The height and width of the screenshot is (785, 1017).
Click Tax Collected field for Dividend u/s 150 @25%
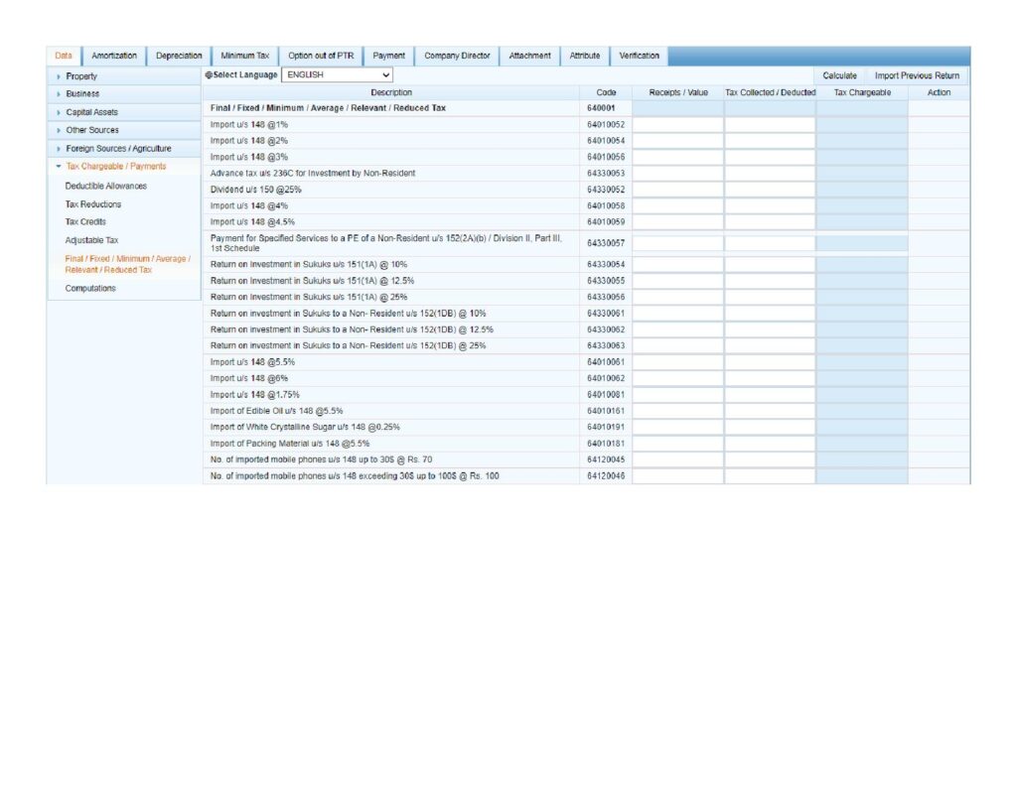click(x=770, y=190)
